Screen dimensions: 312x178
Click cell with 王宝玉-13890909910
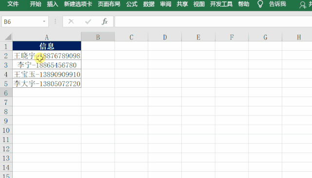pos(47,74)
